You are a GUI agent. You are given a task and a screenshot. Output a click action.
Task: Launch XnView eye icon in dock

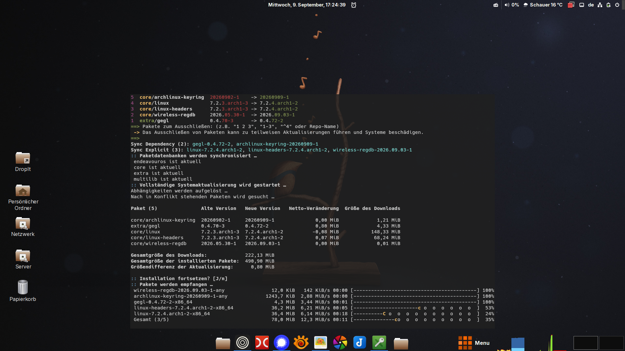pyautogui.click(x=301, y=343)
